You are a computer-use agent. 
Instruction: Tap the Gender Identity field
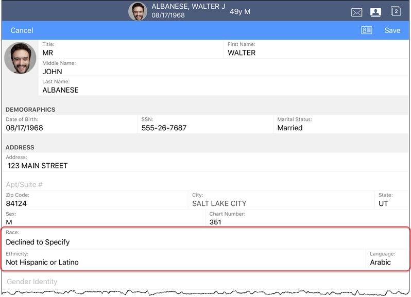(x=205, y=281)
